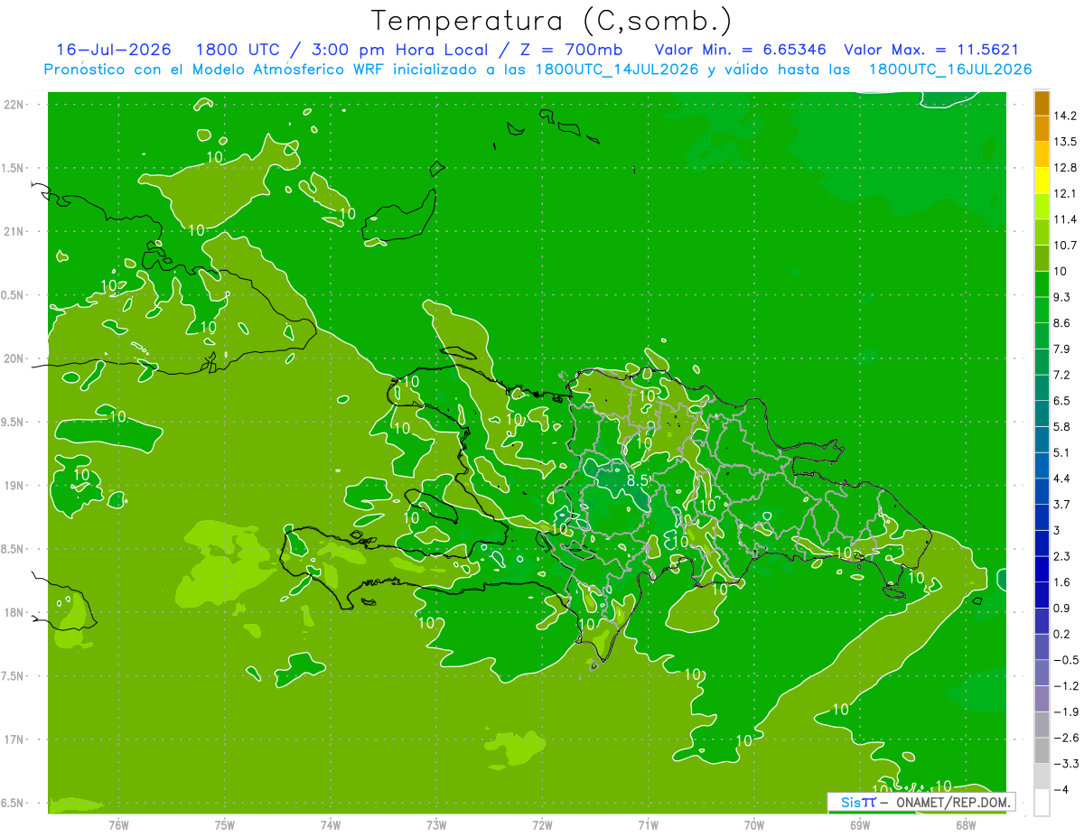Click the "72W" longitude axis label
The width and height of the screenshot is (1084, 837).
pyautogui.click(x=542, y=824)
